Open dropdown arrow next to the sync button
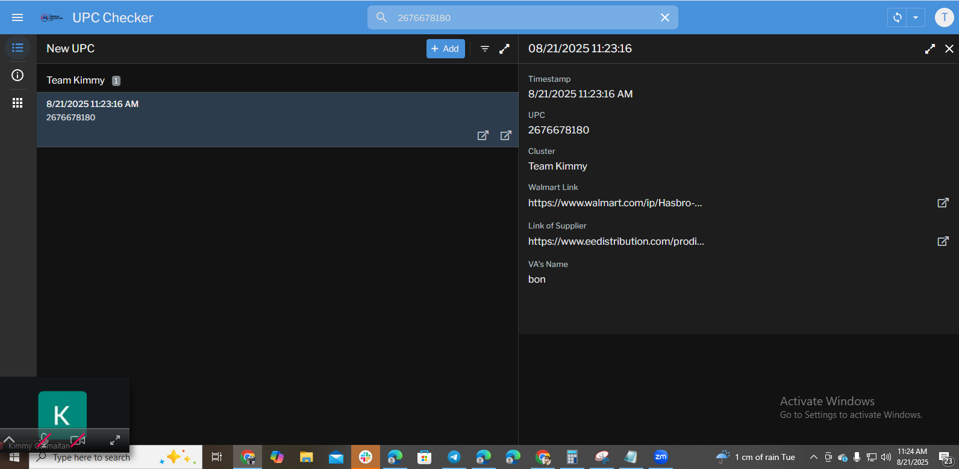This screenshot has width=959, height=469. point(916,17)
